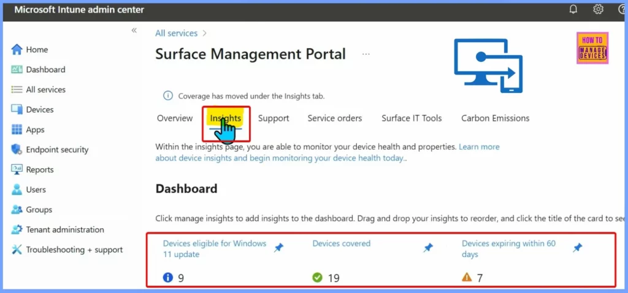Viewport: 628px width, 293px height.
Task: Open Devices eligible for Windows 11 update card
Action: point(215,248)
